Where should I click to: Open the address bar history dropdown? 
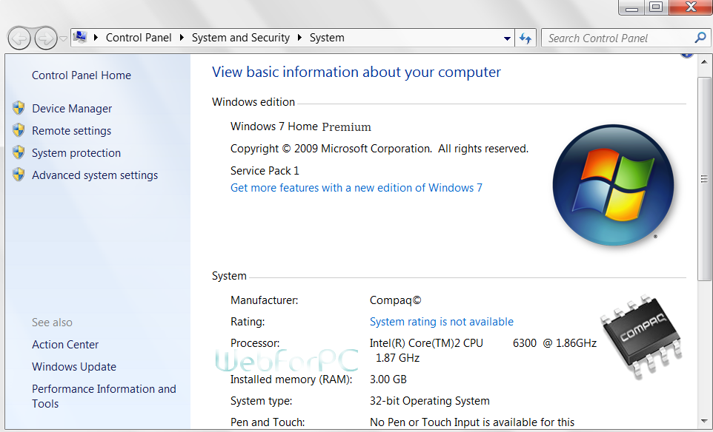(x=507, y=38)
